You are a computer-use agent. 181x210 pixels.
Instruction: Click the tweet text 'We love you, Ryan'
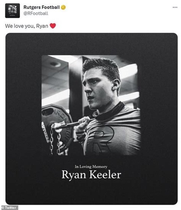(x=28, y=26)
